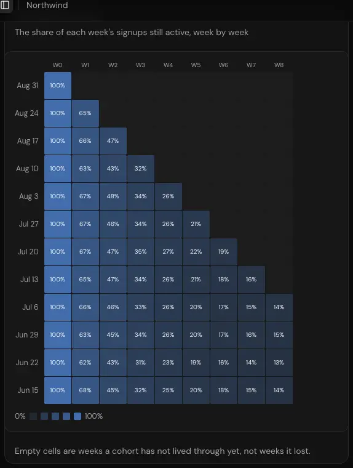Click the W4 column header
Viewport: 353px width, 468px height.
click(168, 65)
